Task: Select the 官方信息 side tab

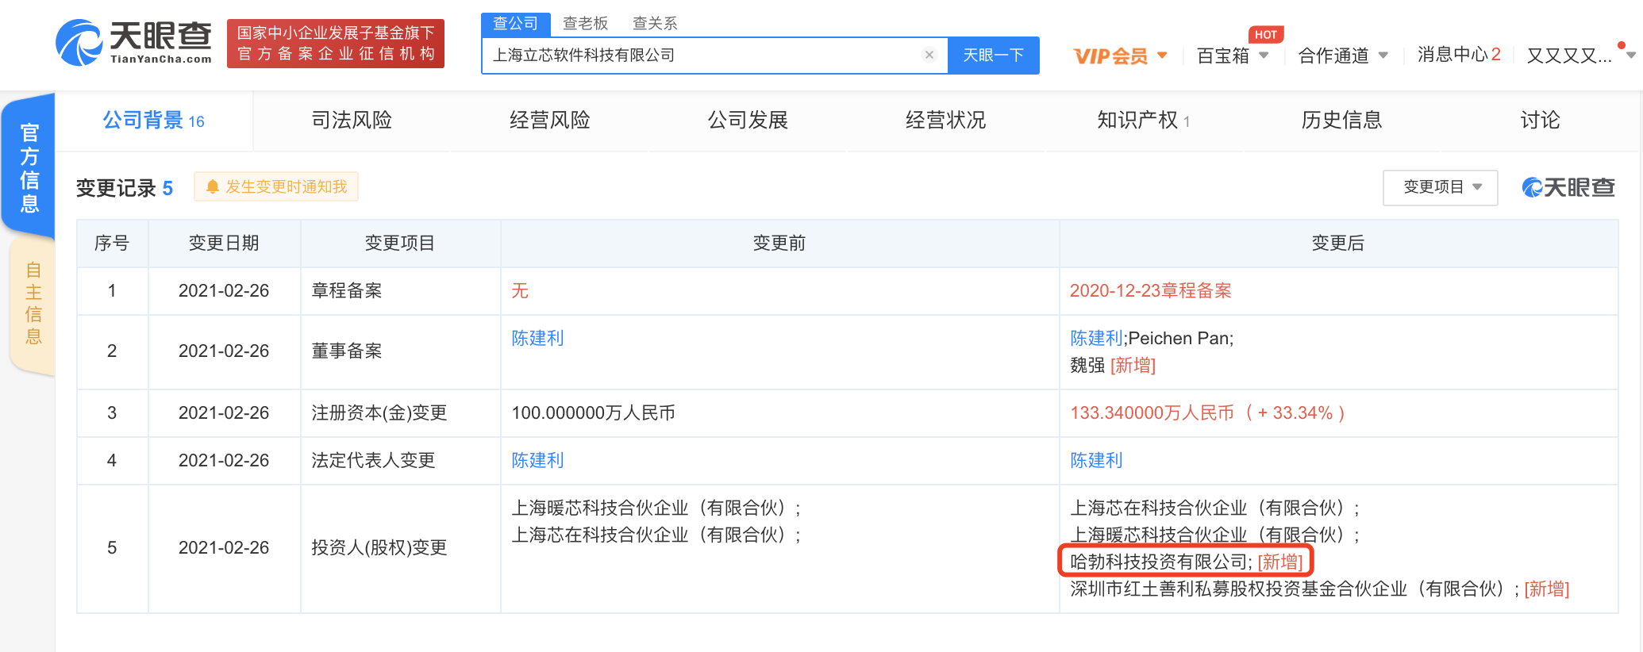Action: (29, 167)
